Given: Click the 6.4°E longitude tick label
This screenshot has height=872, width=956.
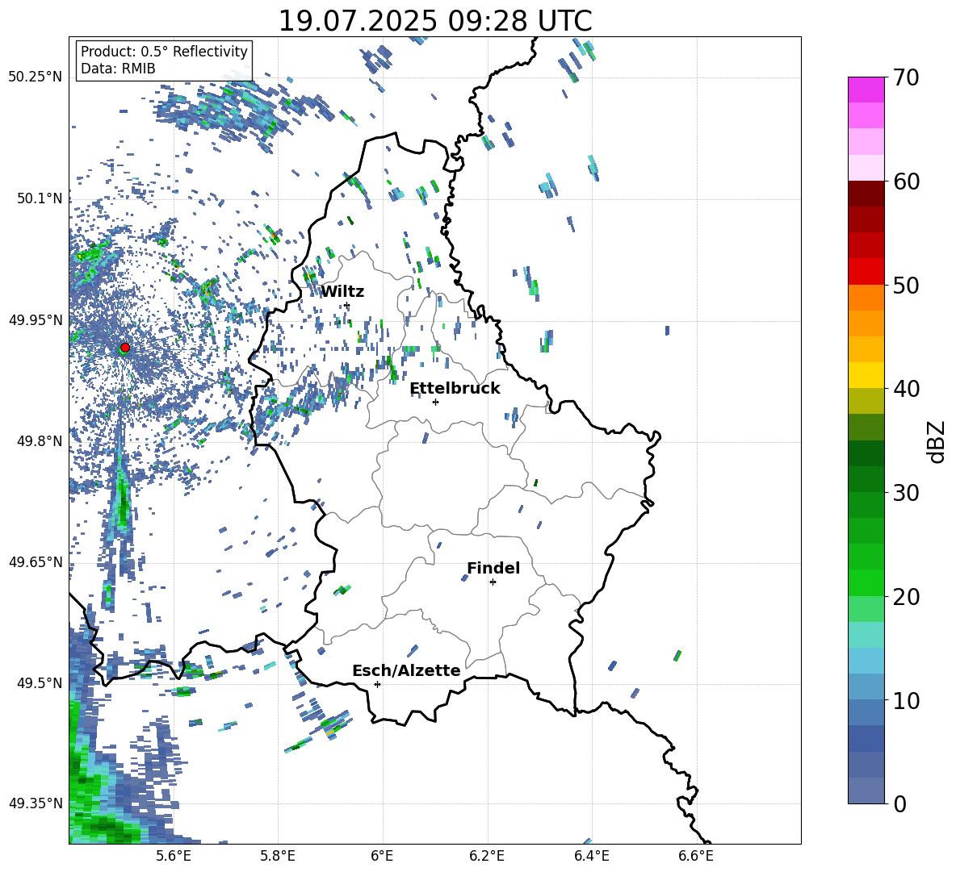Looking at the screenshot, I should click(591, 857).
